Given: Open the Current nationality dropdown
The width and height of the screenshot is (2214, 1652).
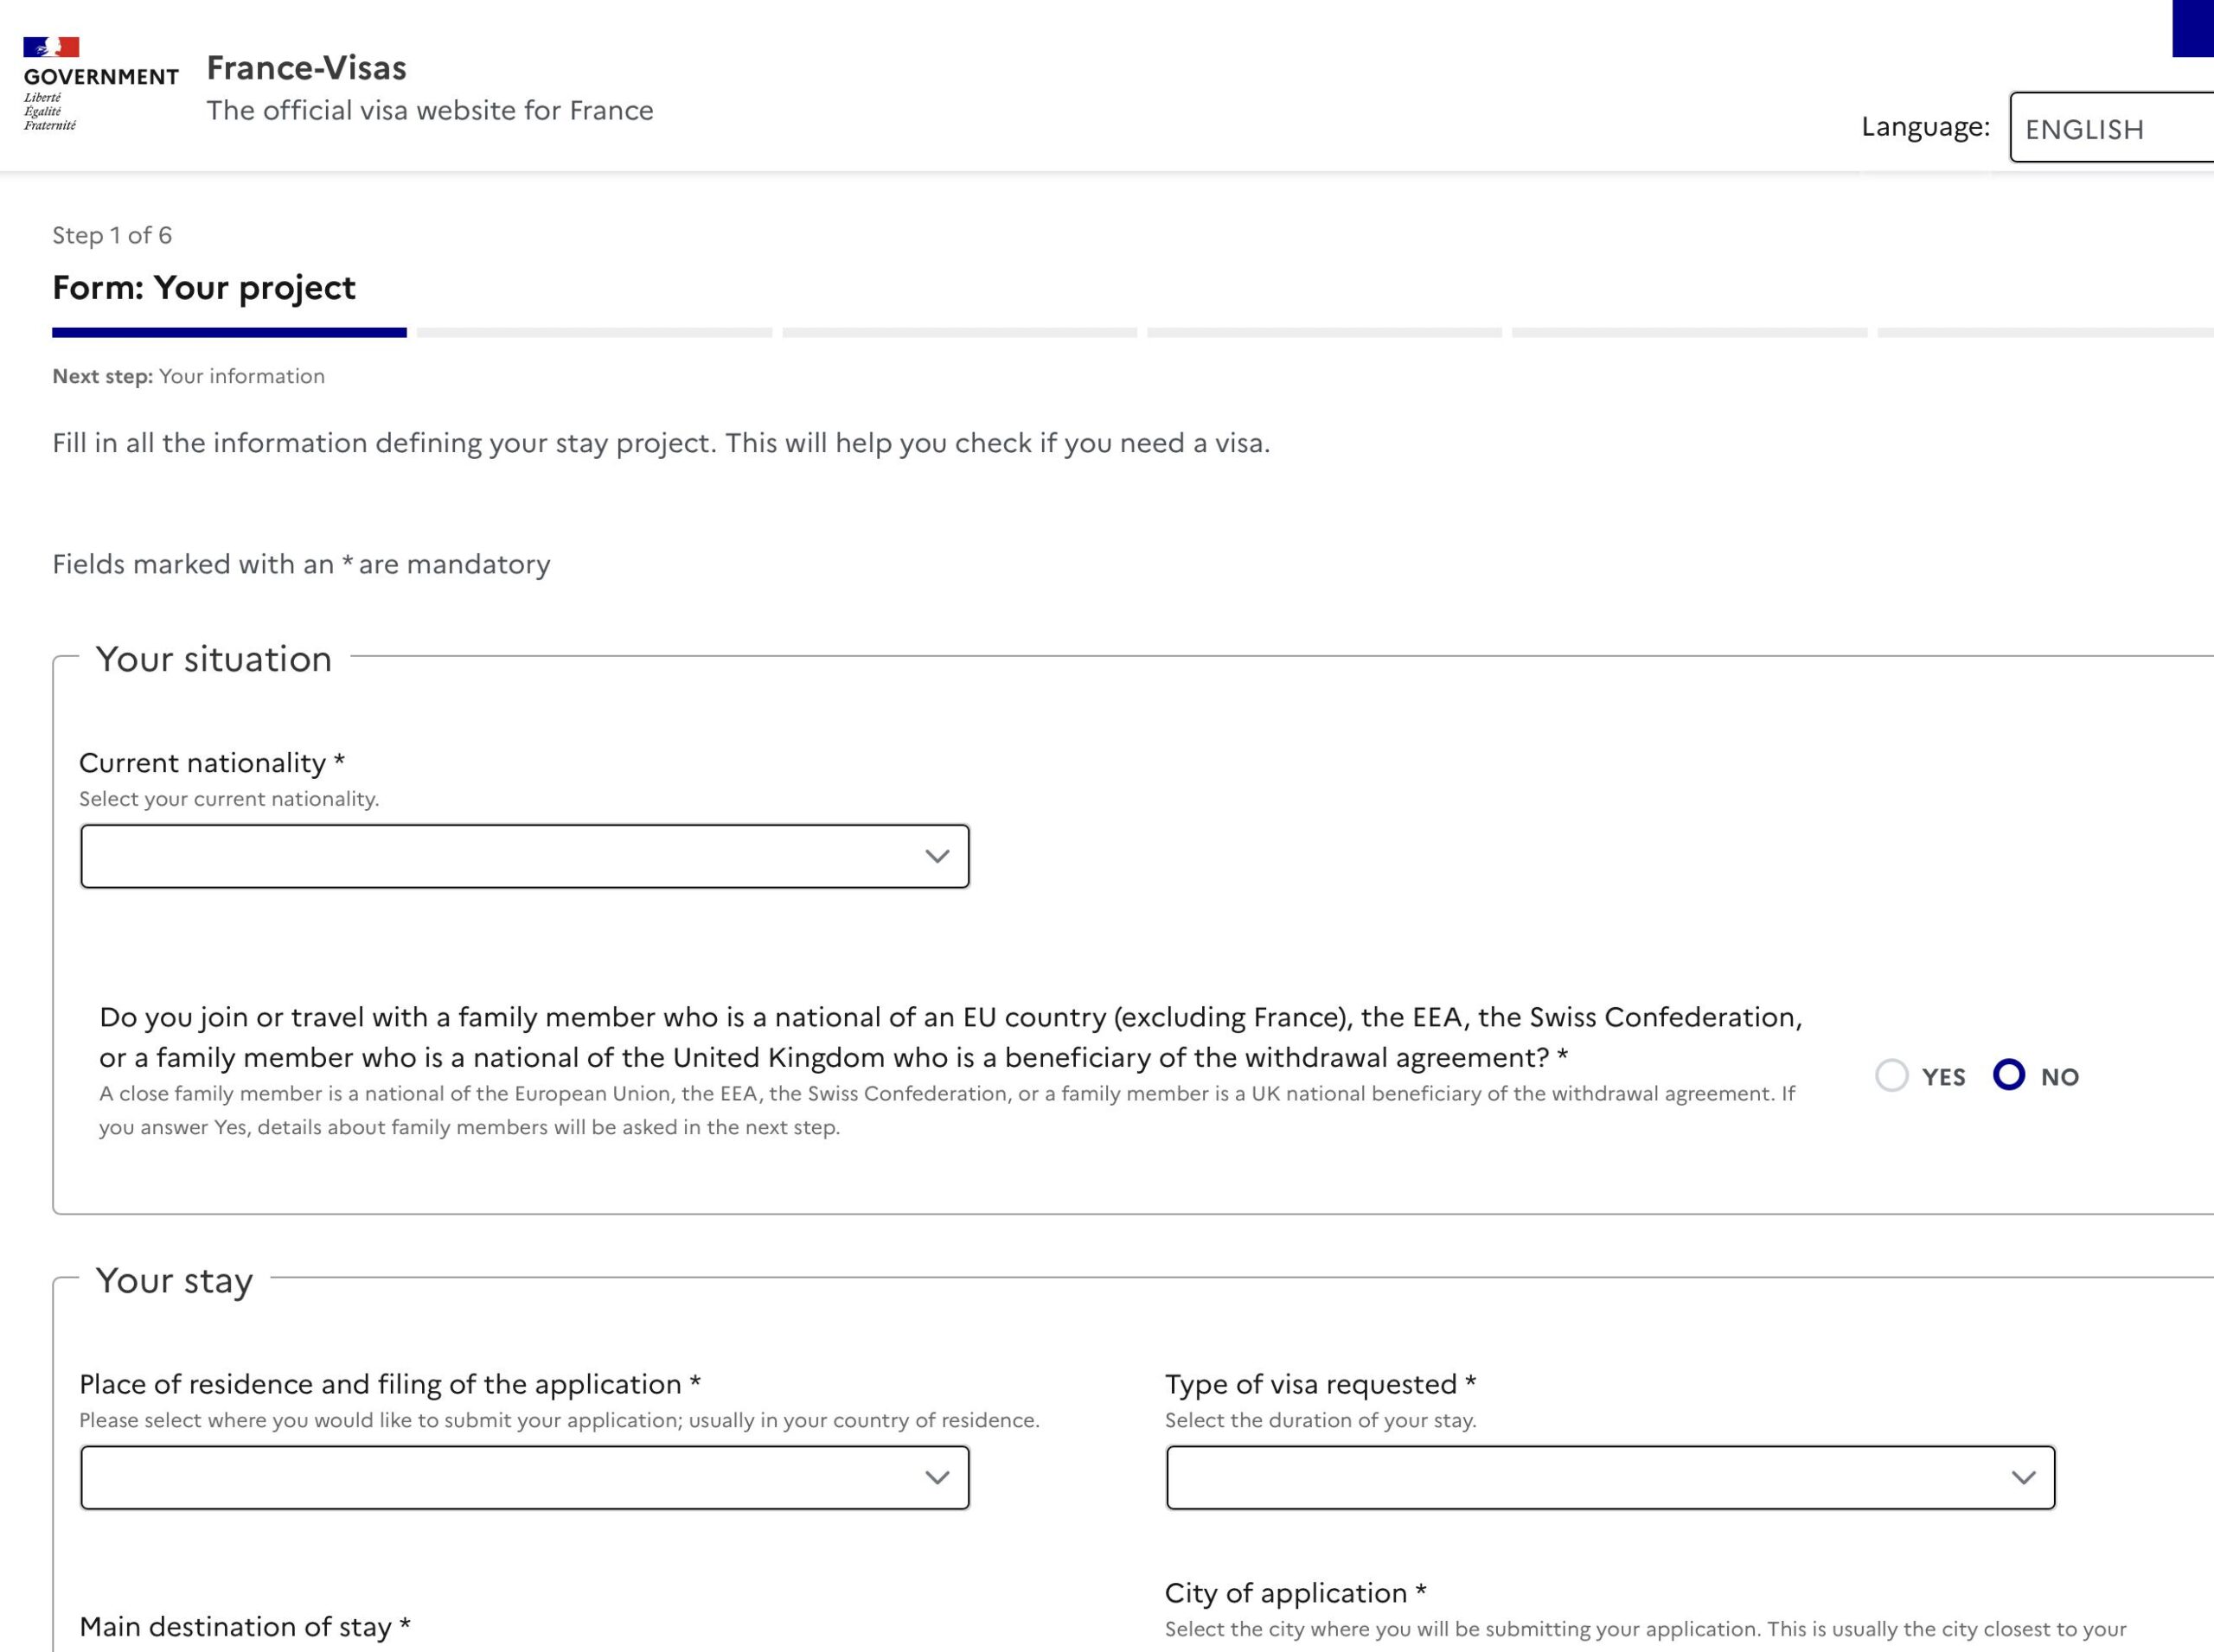Looking at the screenshot, I should tap(524, 855).
